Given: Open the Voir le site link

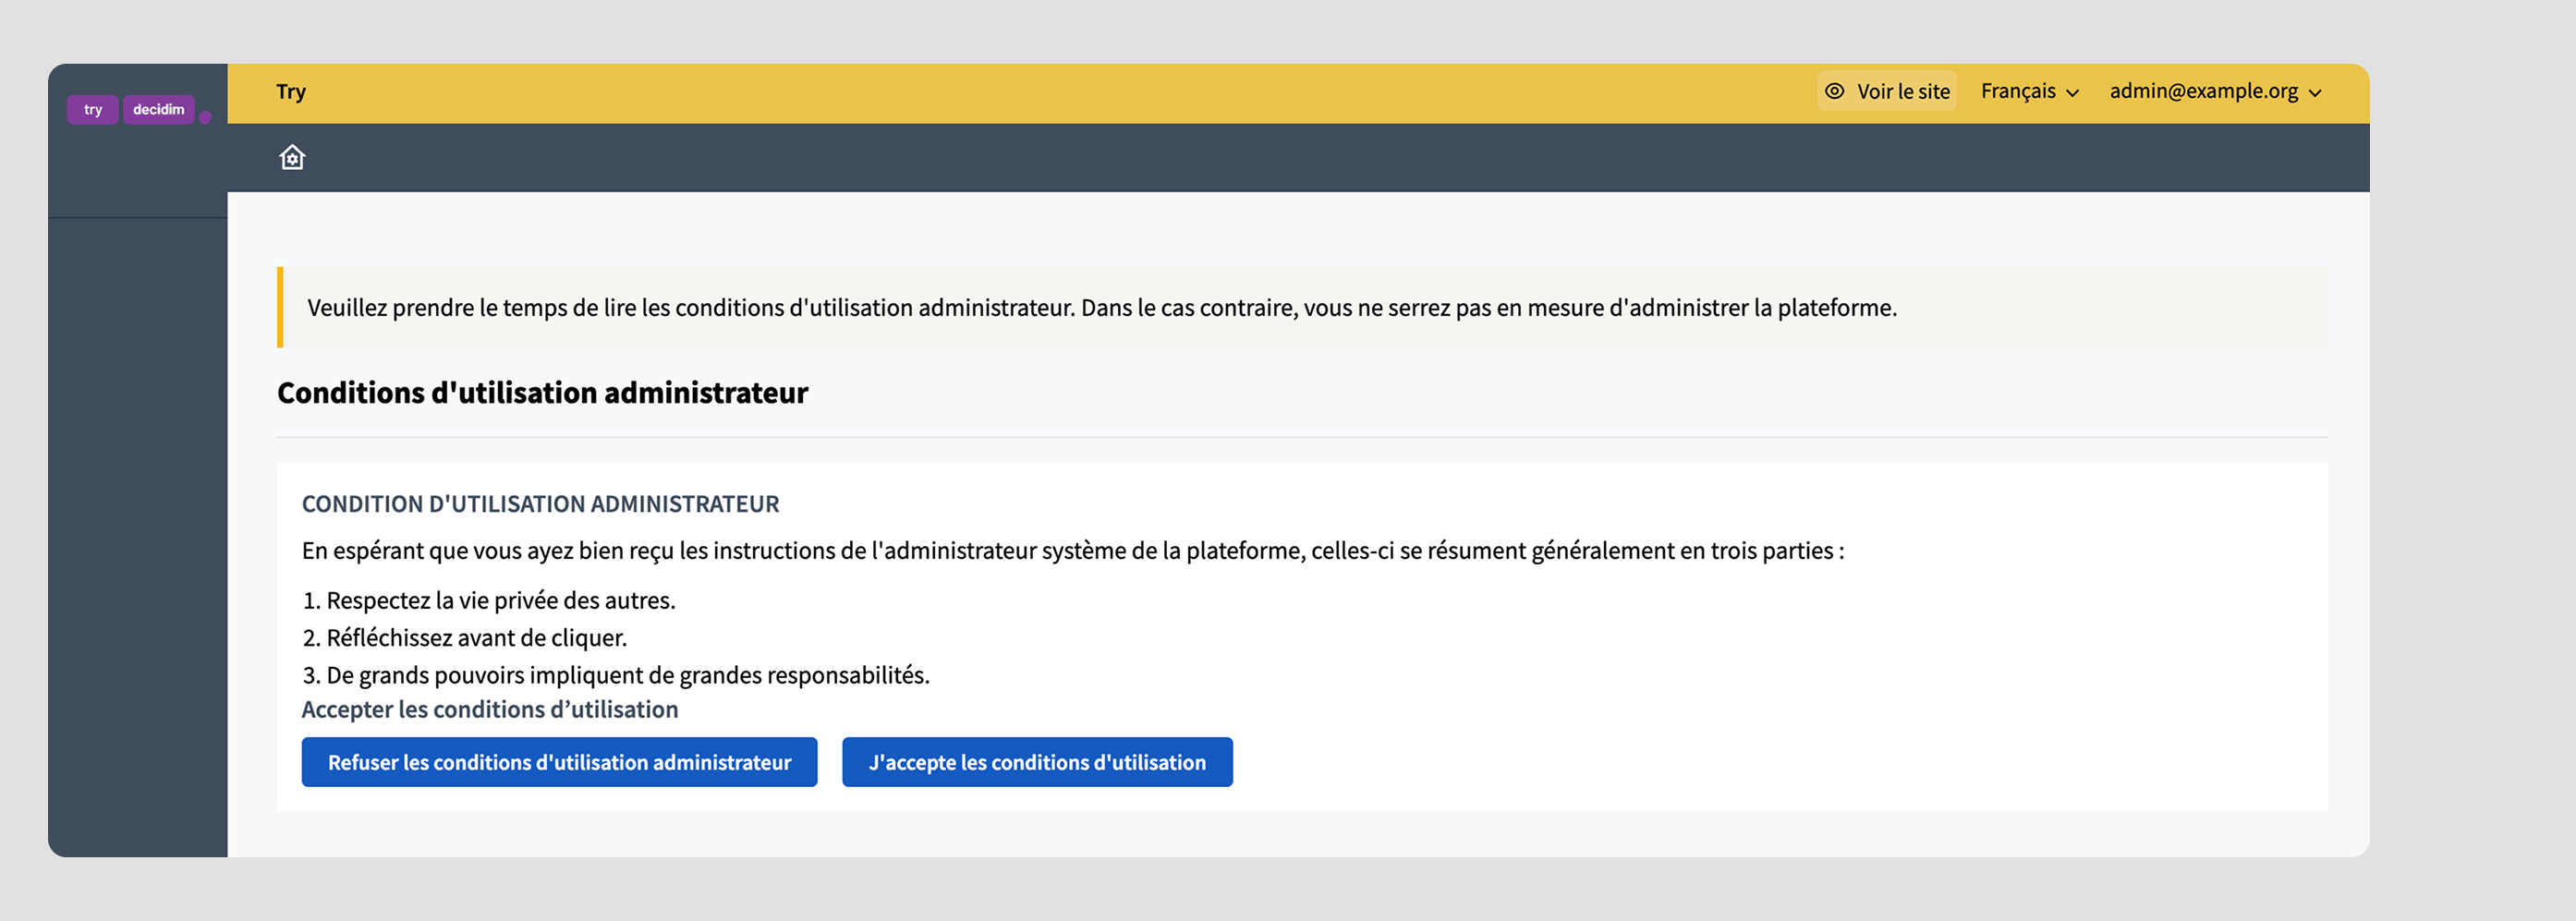Looking at the screenshot, I should 1886,91.
